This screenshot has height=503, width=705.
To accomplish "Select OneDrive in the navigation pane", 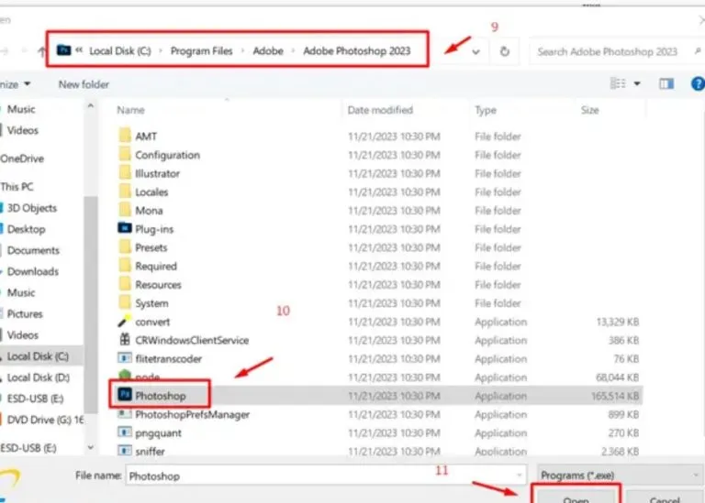I will click(22, 159).
